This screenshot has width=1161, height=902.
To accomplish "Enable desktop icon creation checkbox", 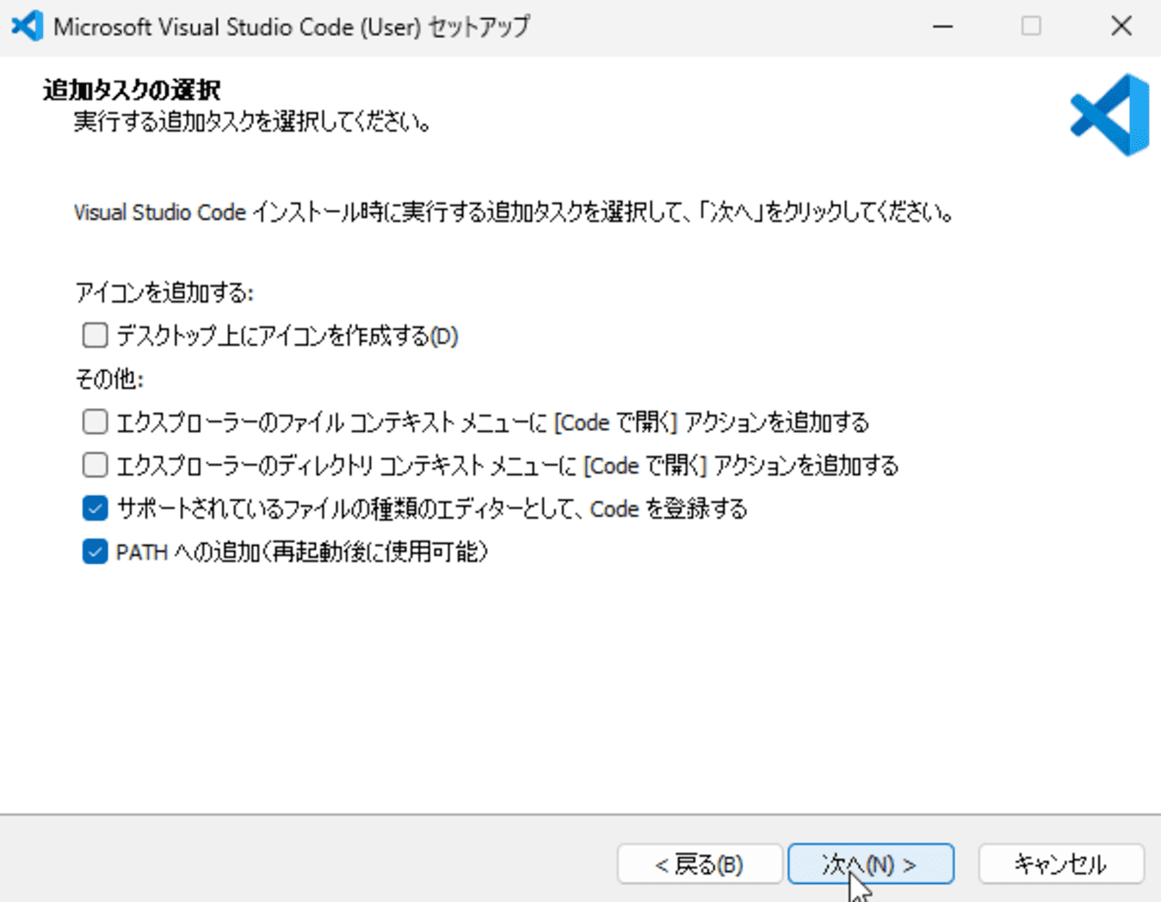I will 95,335.
